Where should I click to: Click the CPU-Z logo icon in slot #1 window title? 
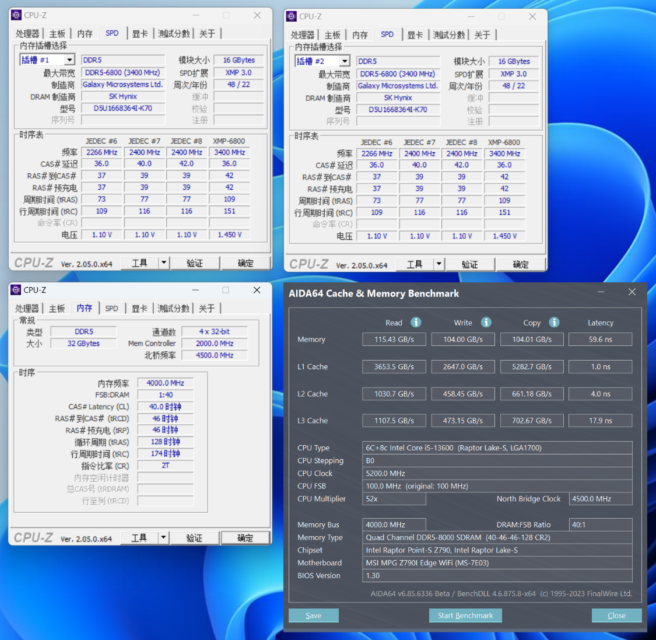coord(16,15)
